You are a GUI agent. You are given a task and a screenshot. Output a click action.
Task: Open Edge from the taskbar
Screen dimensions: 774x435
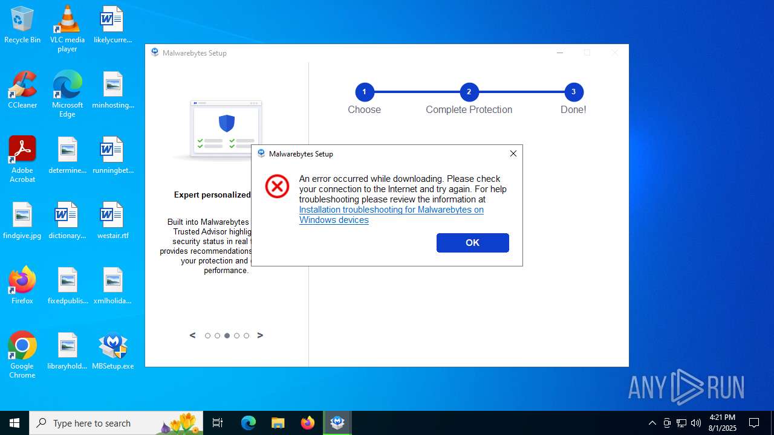[249, 423]
